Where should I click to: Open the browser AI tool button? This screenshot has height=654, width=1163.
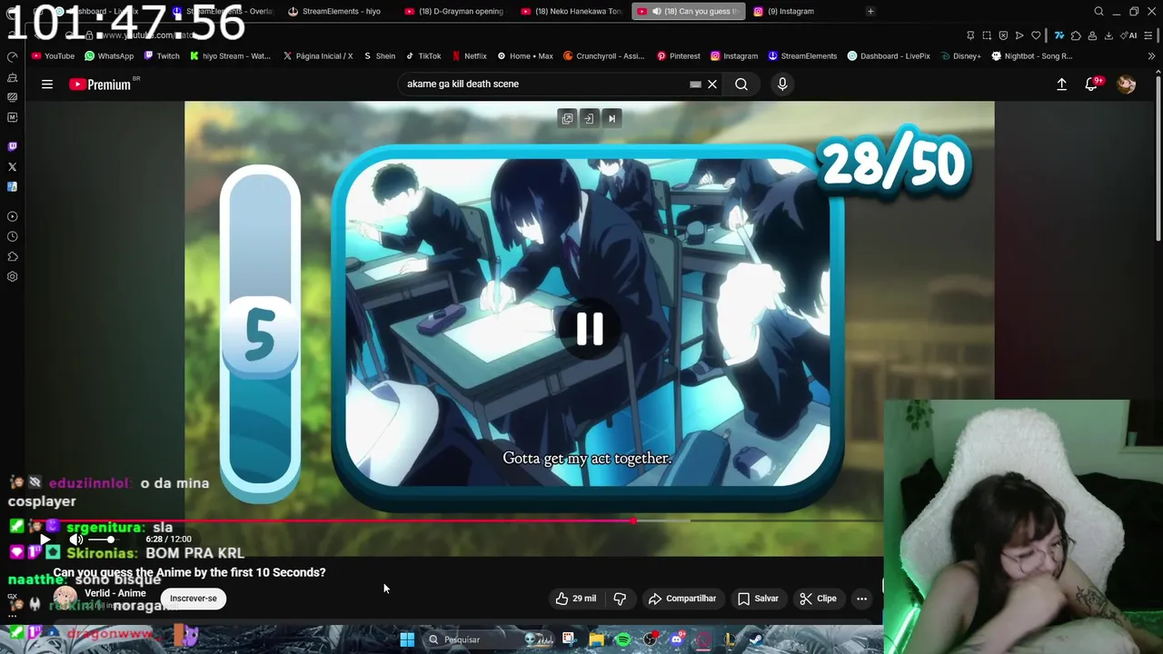(1128, 35)
